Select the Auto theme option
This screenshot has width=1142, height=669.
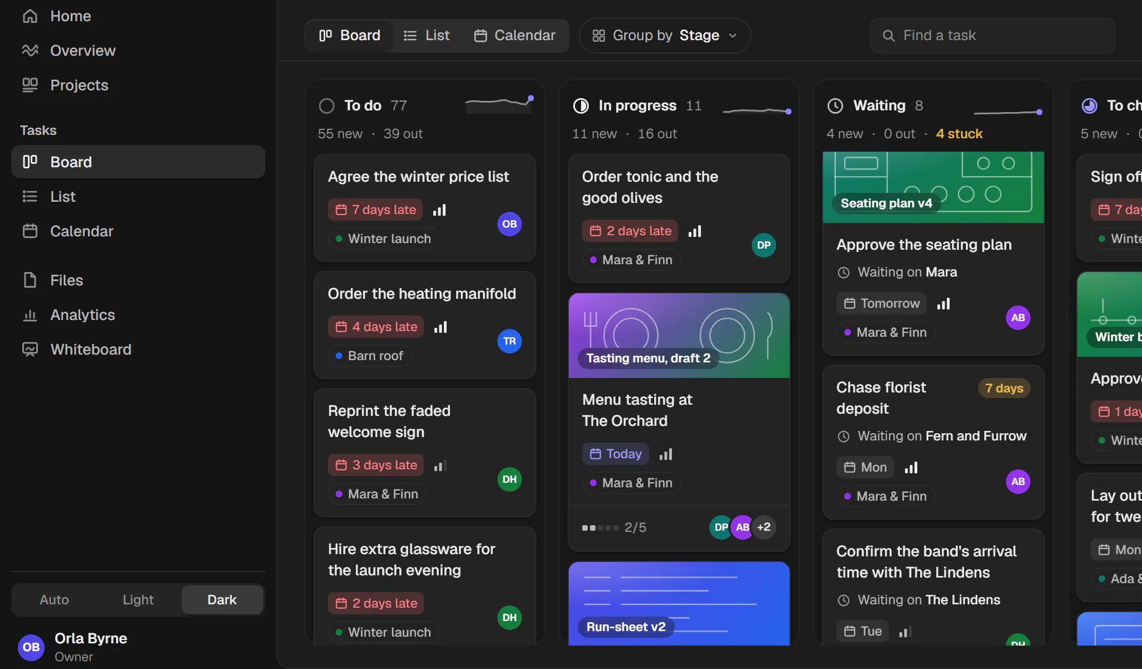click(x=54, y=600)
